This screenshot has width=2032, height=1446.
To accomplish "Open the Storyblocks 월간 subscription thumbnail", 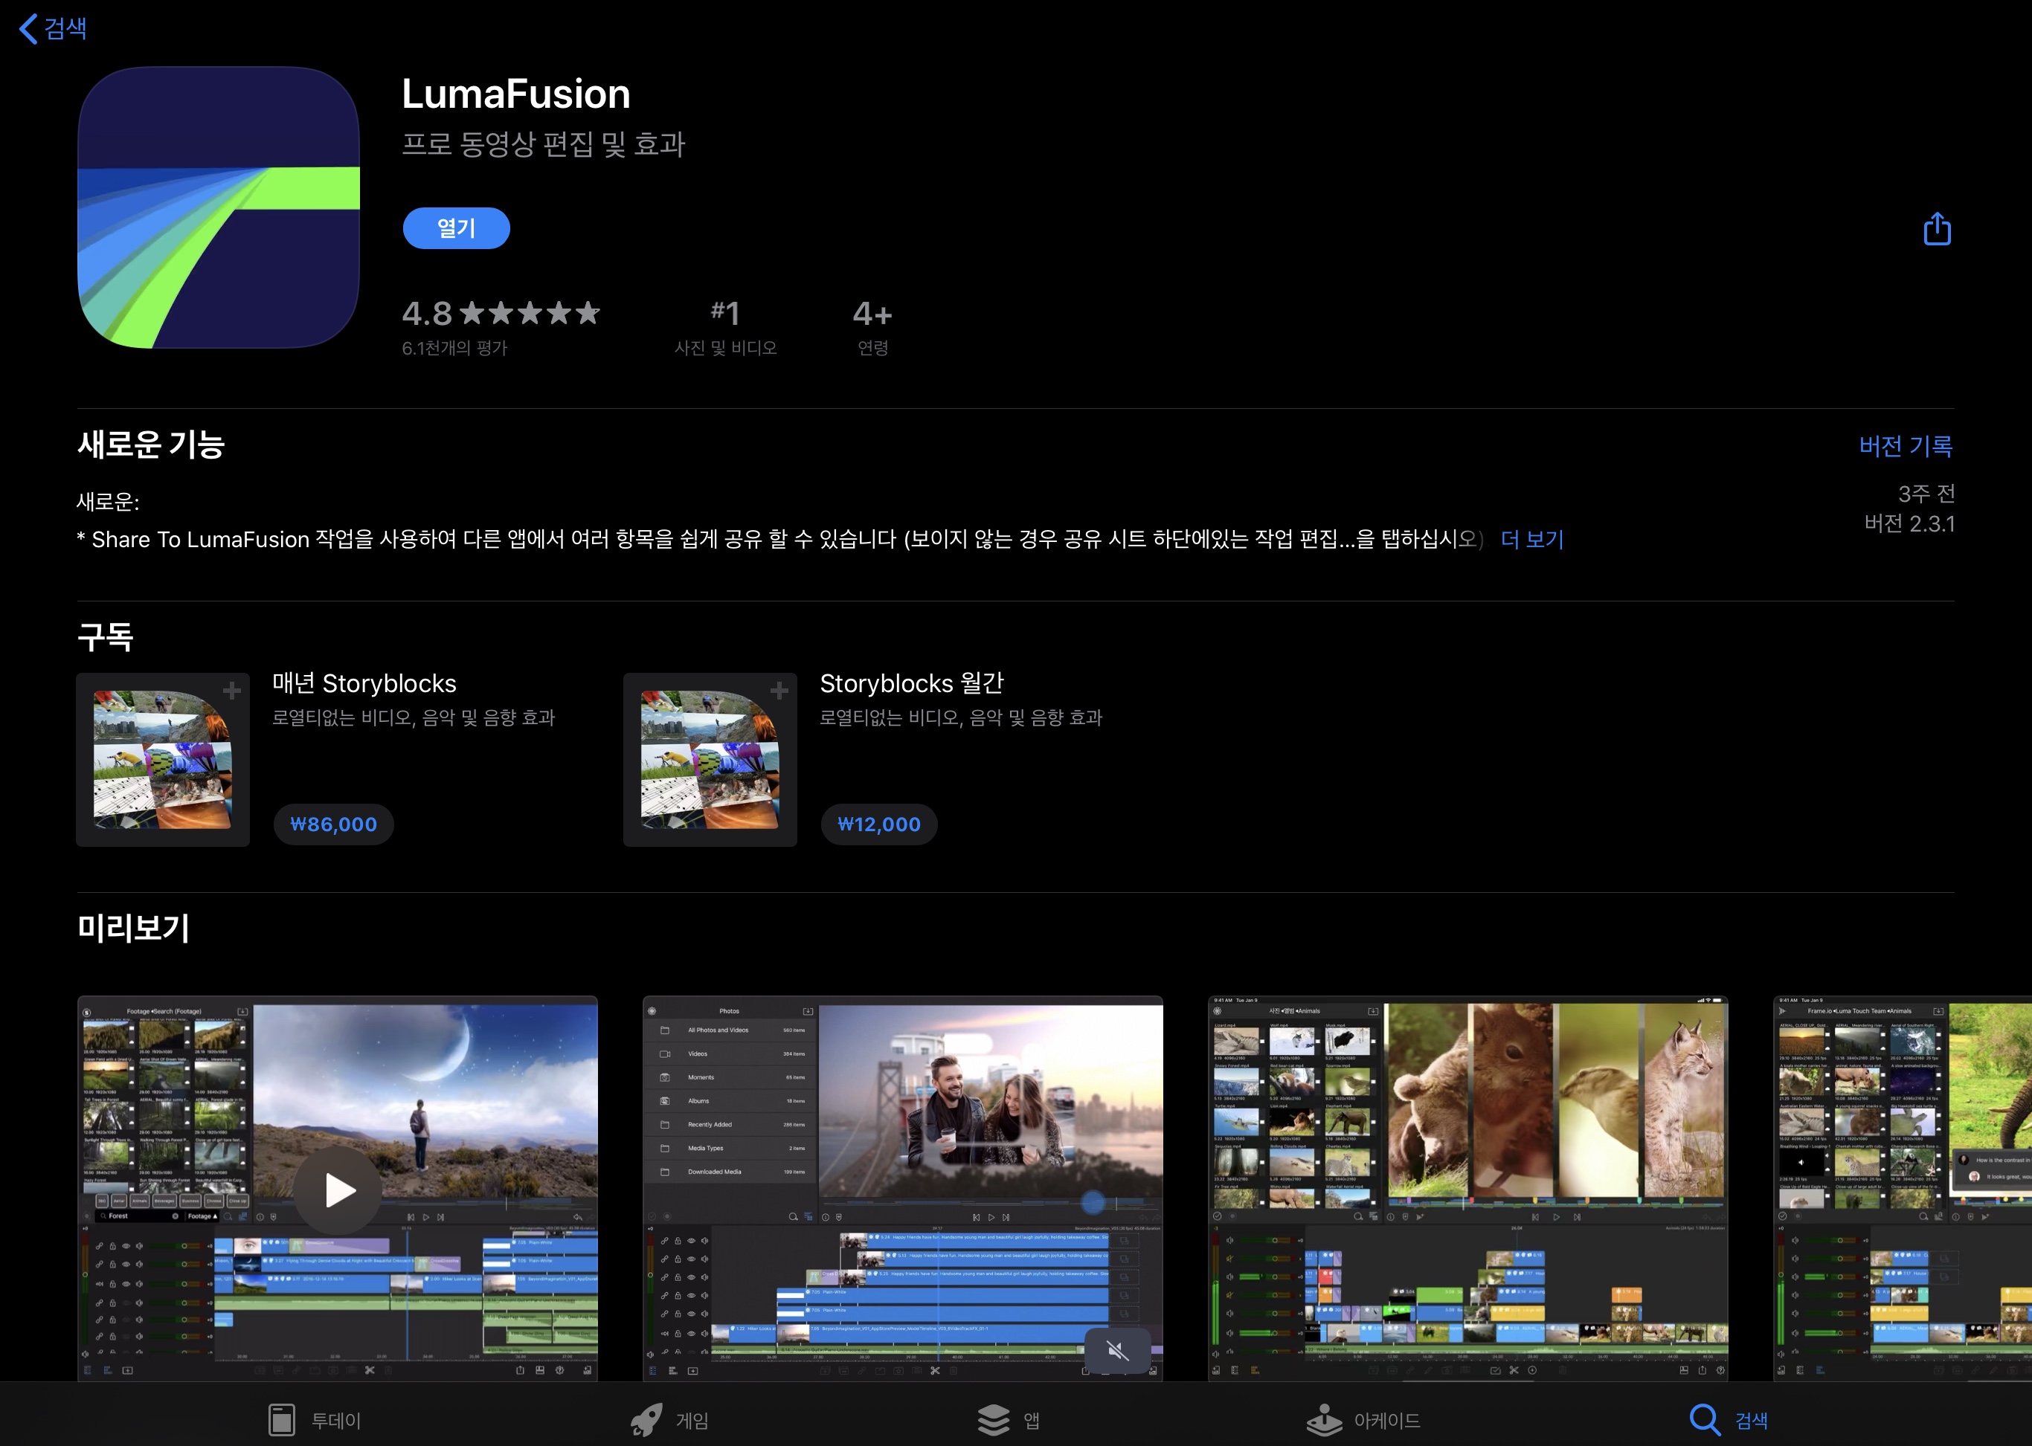I will (x=710, y=760).
